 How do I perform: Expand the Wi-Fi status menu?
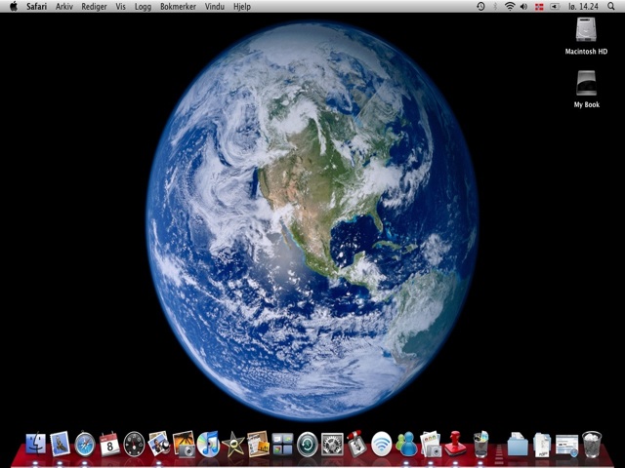[509, 6]
